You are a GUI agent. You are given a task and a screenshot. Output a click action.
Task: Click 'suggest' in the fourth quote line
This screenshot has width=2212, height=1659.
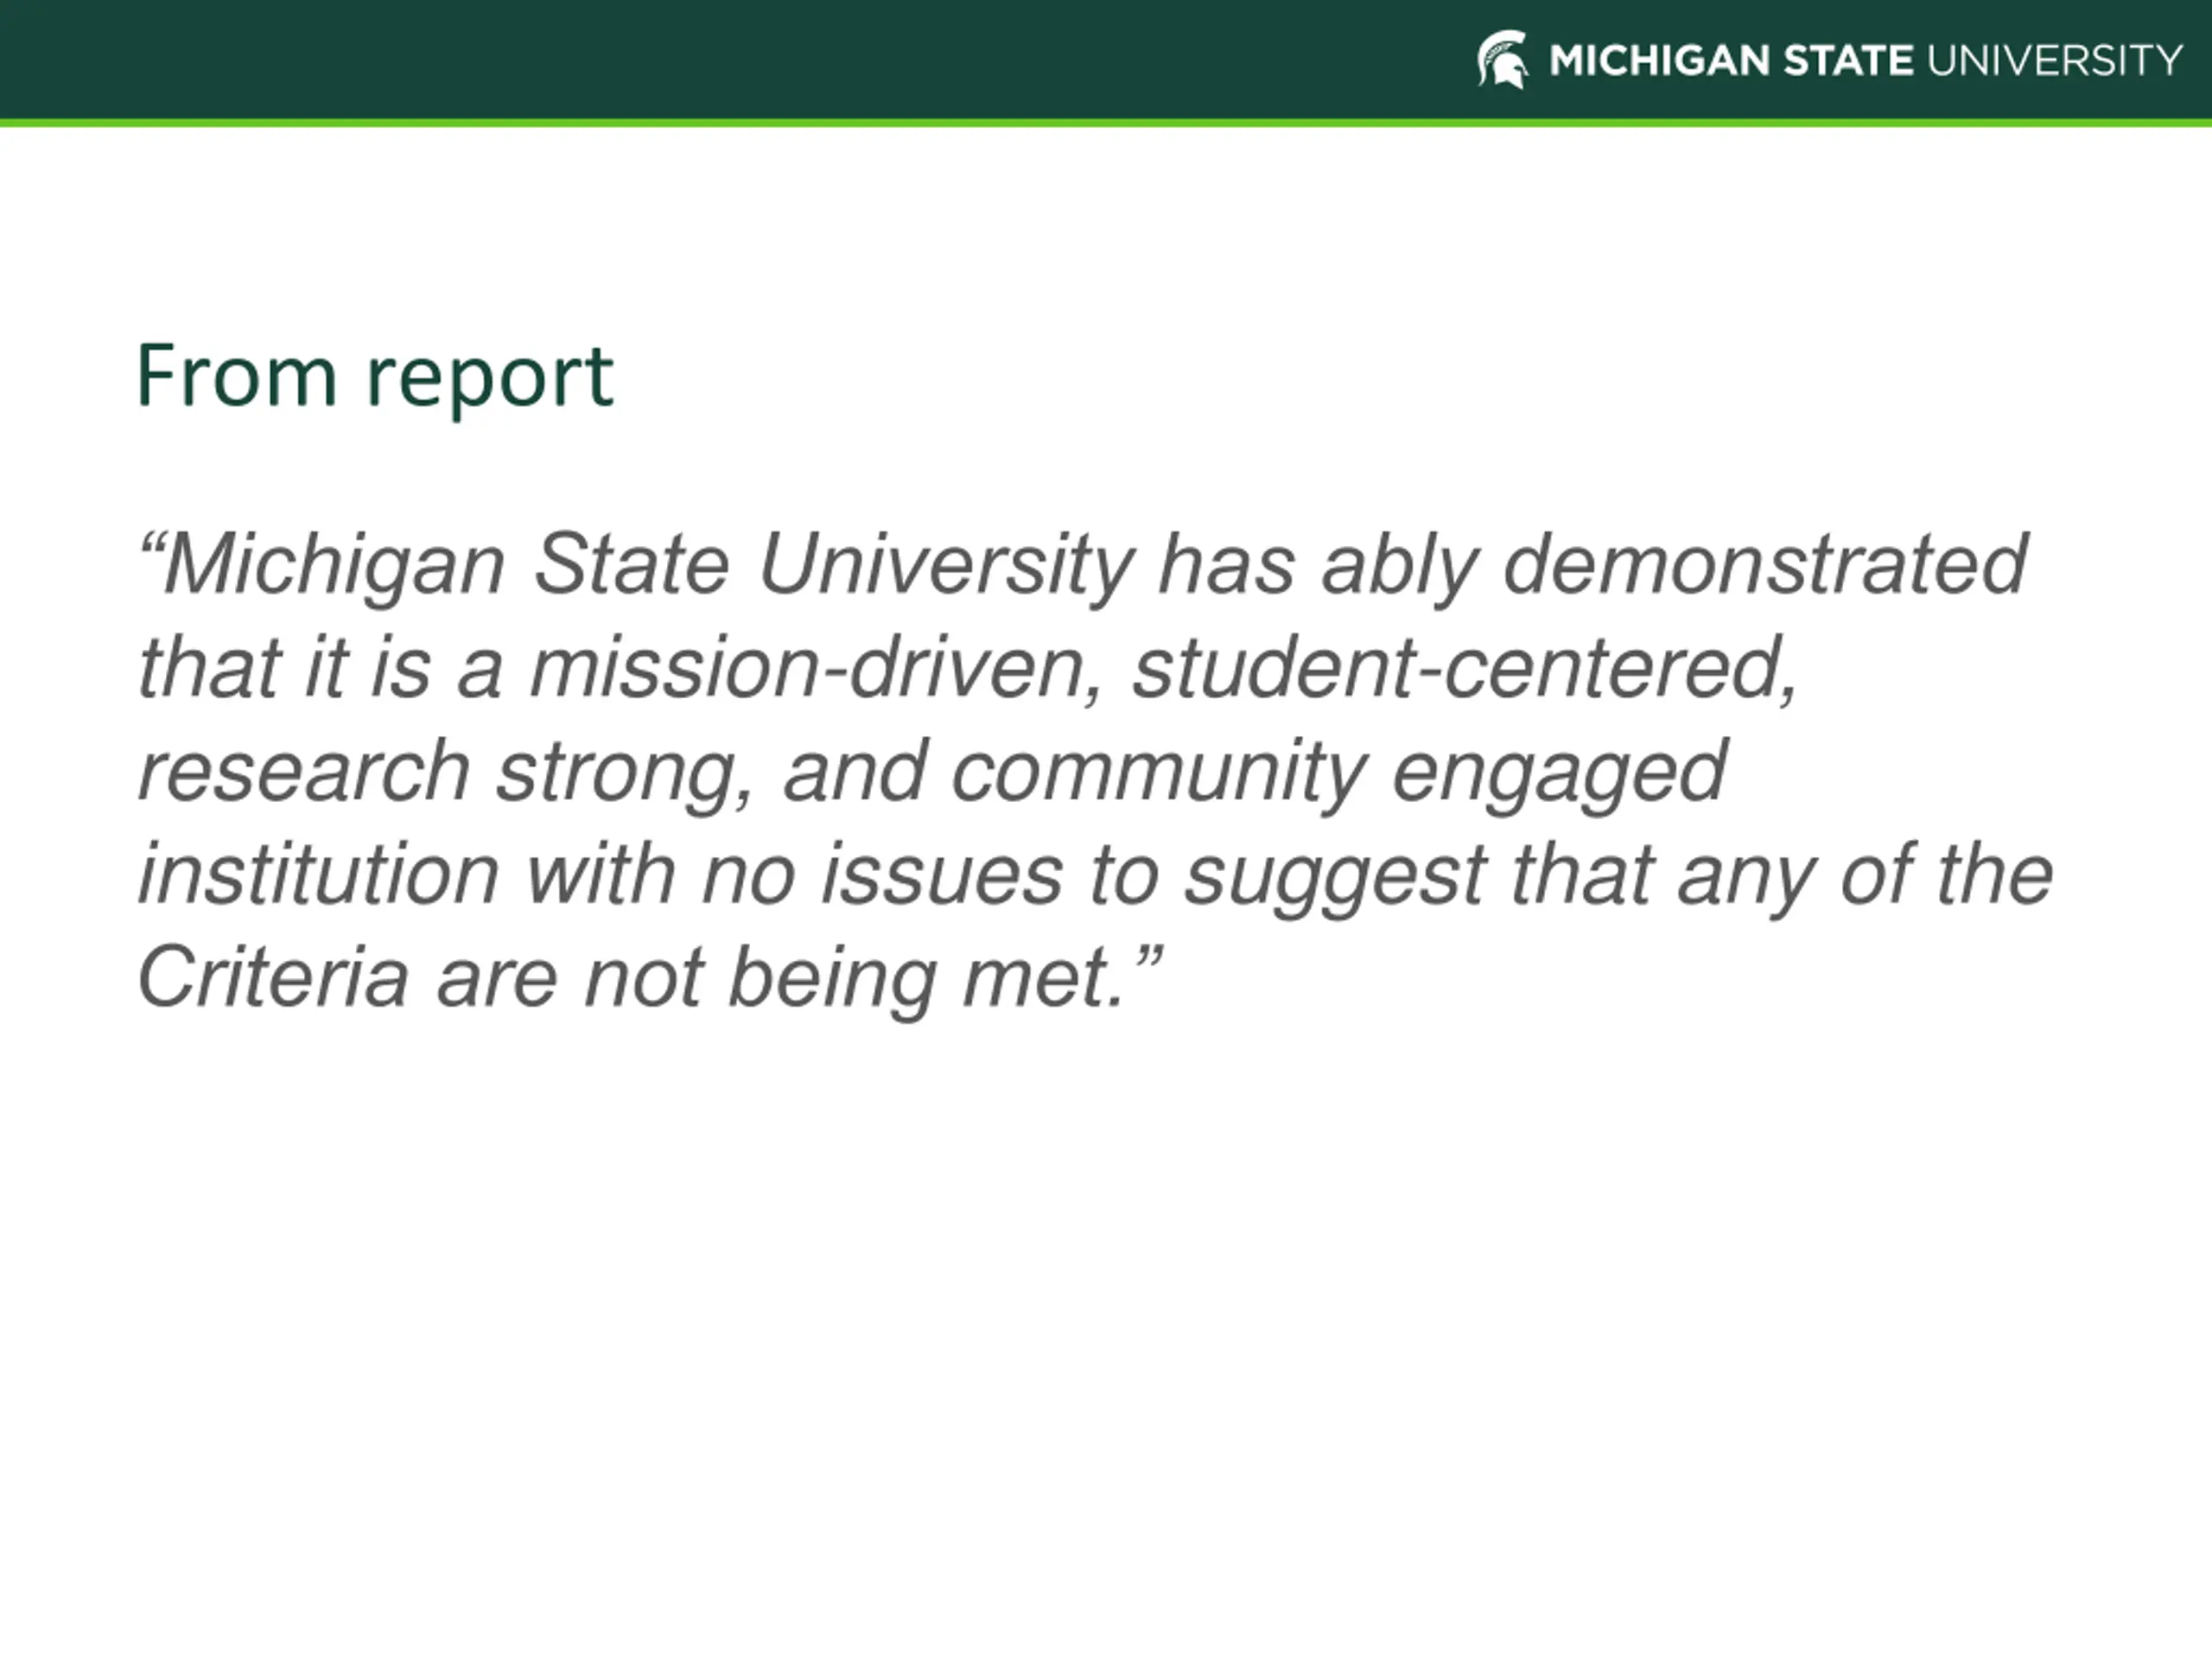(1335, 878)
